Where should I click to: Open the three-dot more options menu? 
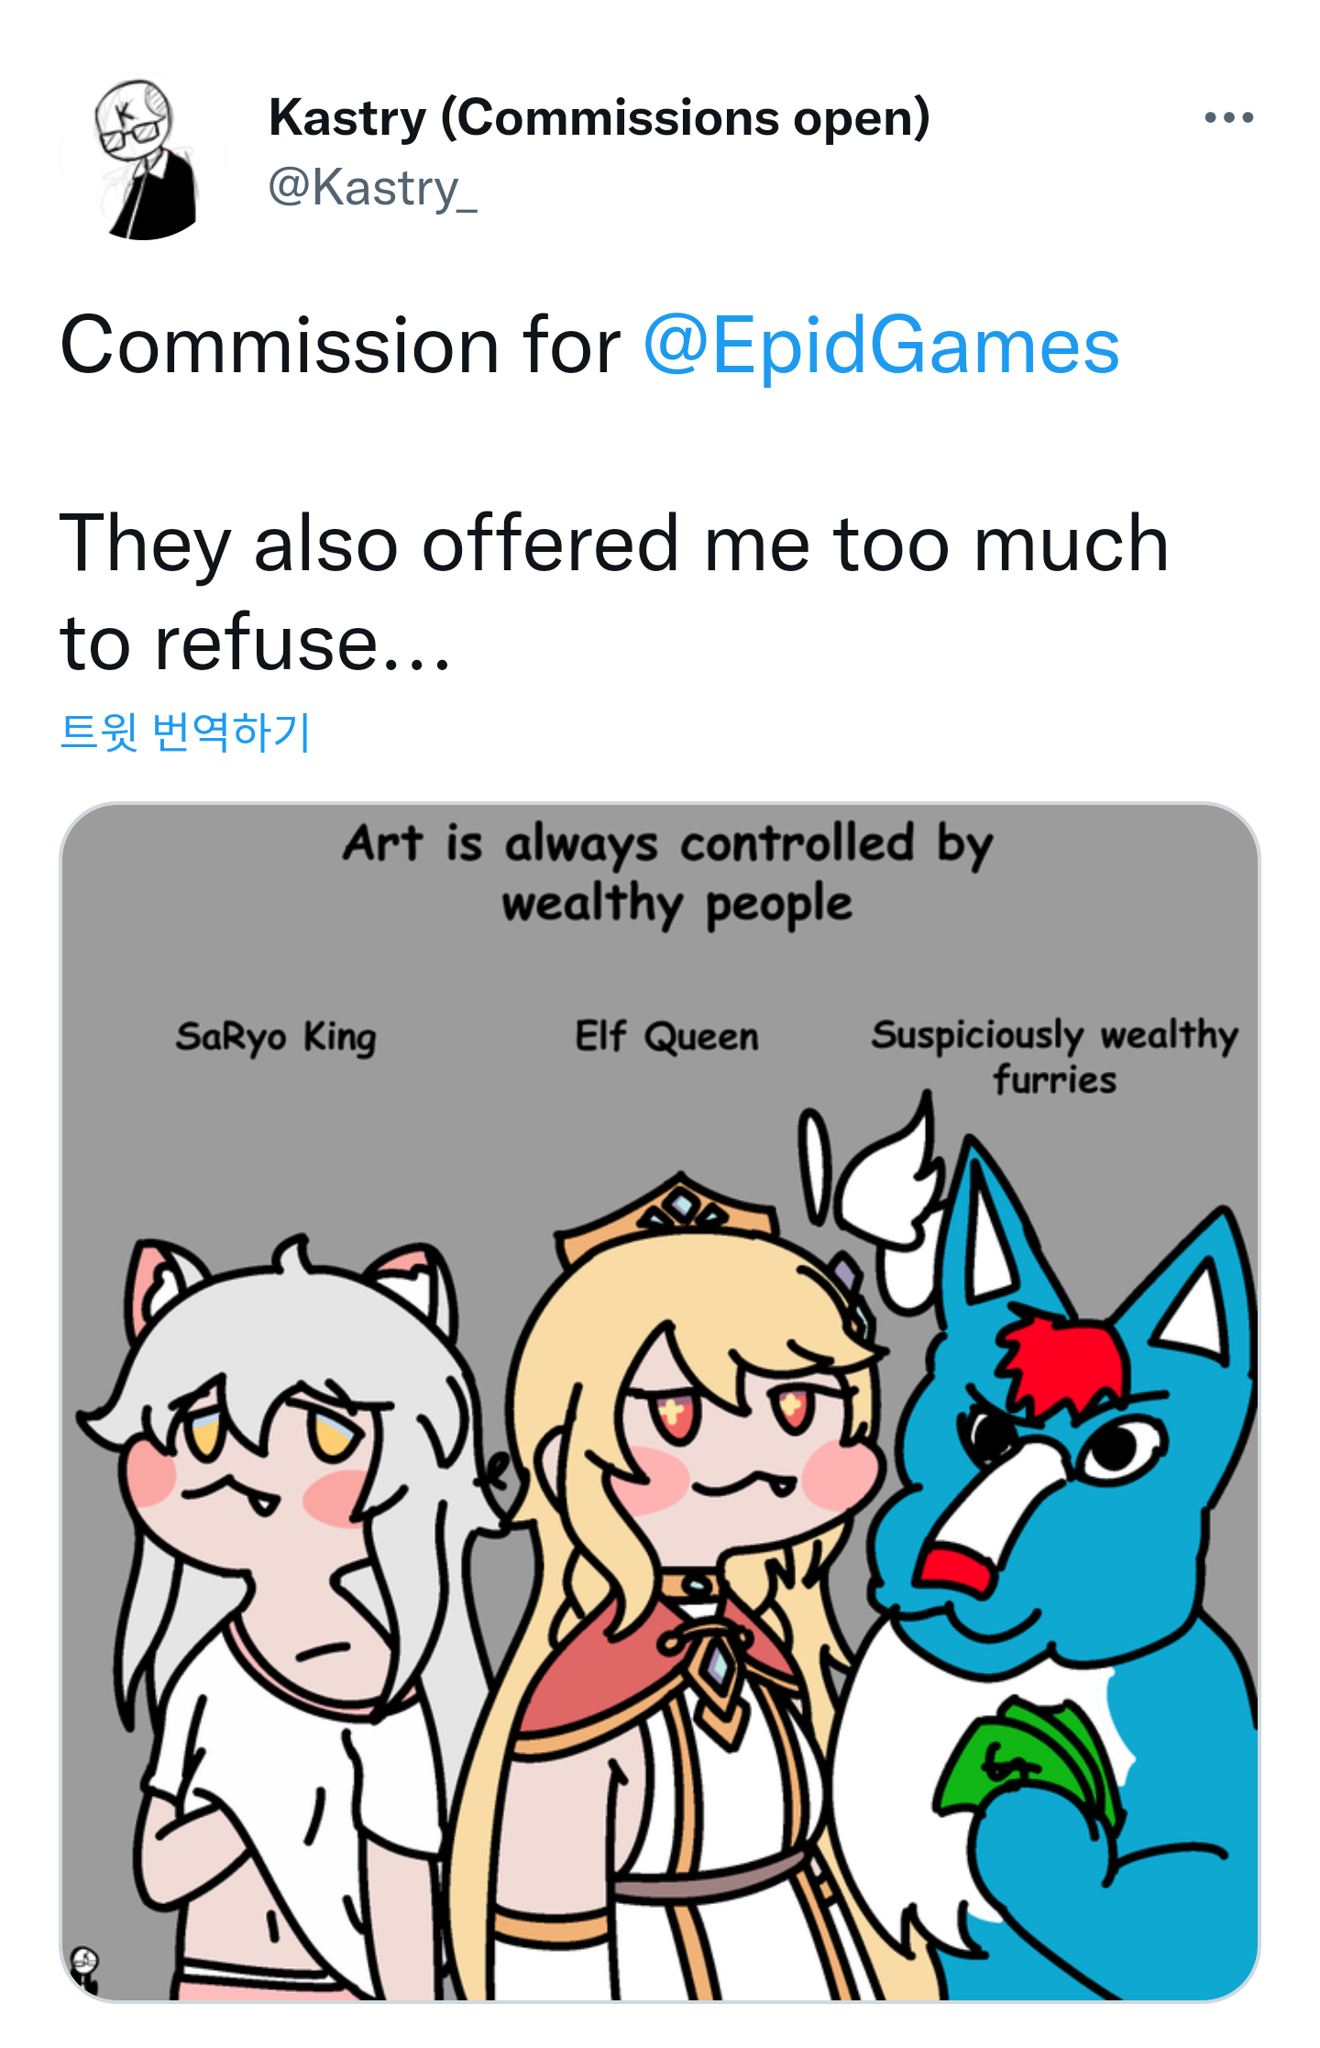(1228, 117)
